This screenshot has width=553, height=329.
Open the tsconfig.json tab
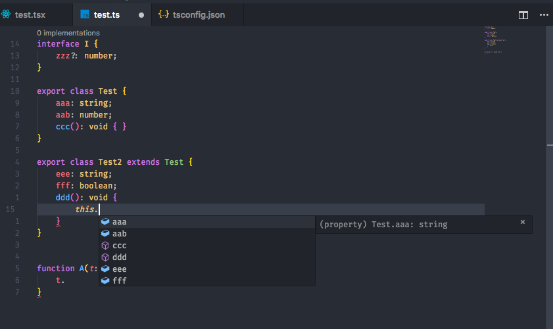coord(199,15)
